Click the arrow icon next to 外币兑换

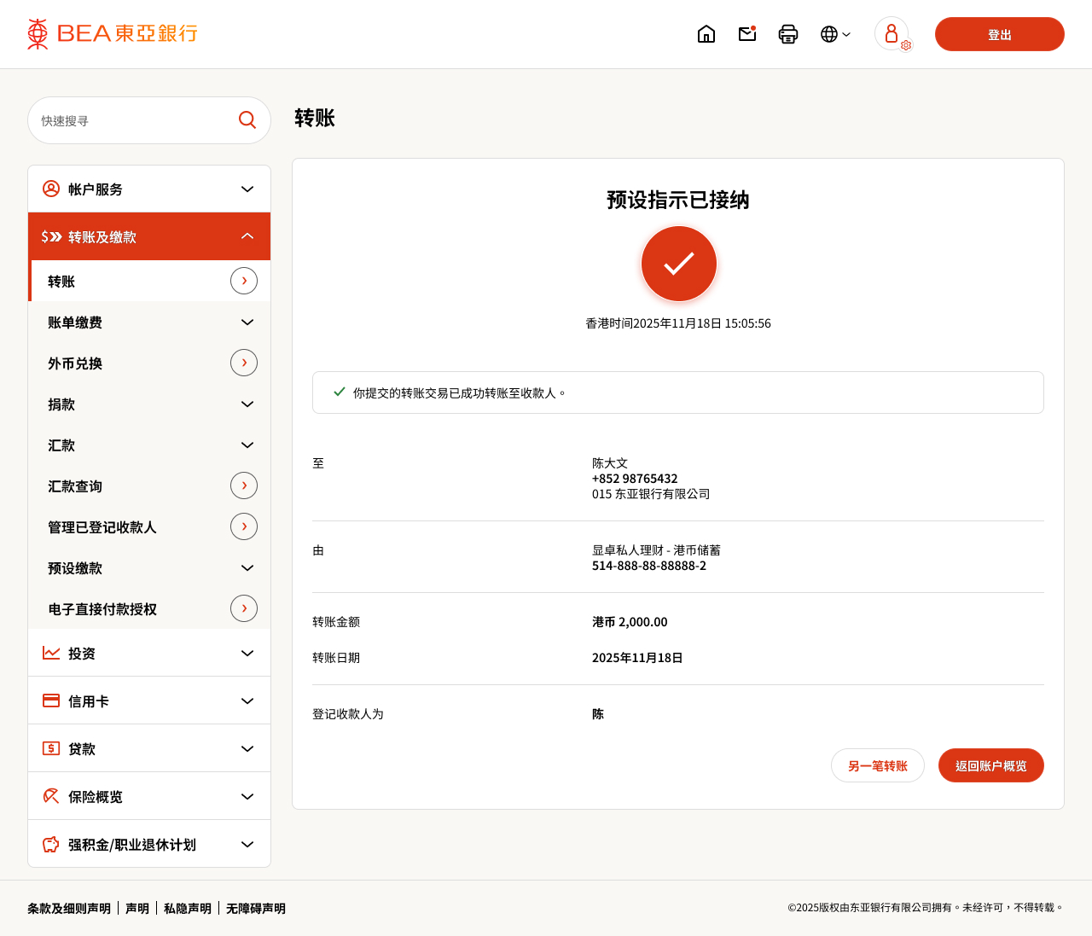tap(245, 363)
